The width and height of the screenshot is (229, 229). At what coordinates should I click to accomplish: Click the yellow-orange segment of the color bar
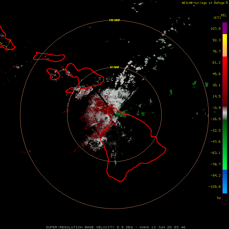point(225,45)
